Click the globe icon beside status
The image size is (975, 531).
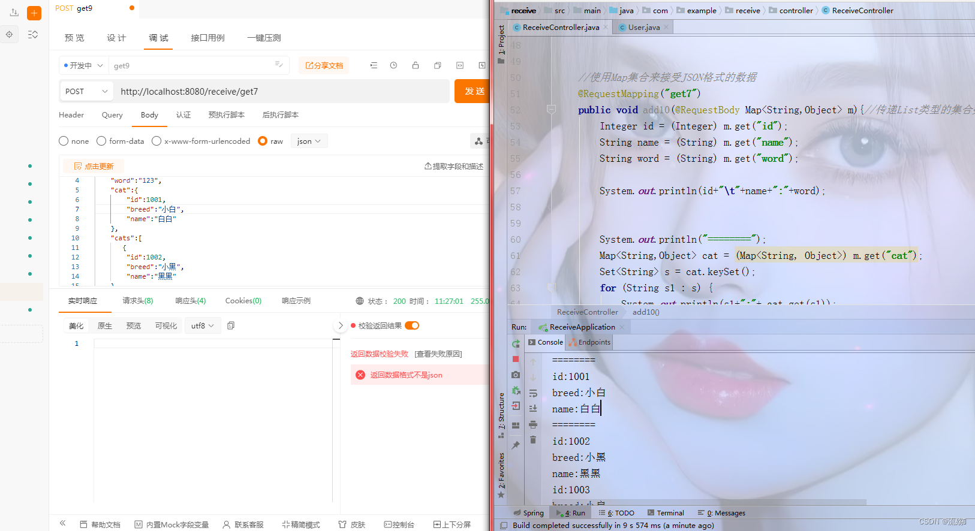point(360,301)
